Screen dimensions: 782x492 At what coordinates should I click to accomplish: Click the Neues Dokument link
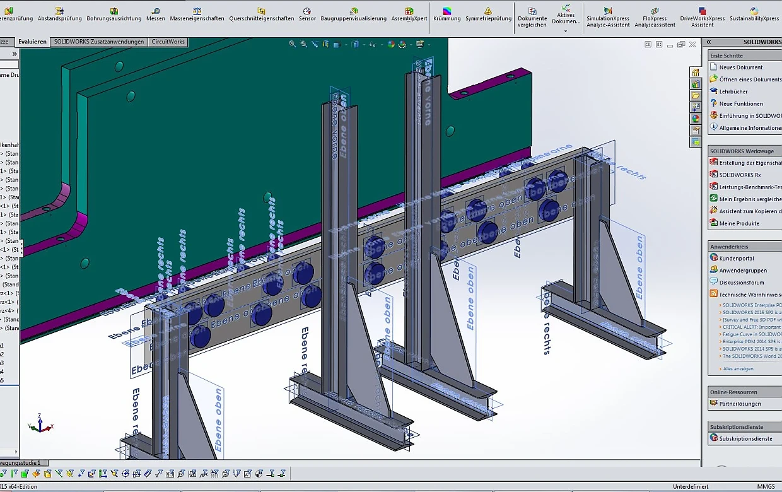tap(740, 67)
